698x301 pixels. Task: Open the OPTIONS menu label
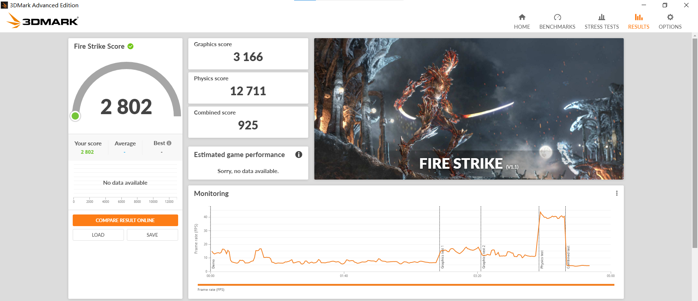point(670,27)
